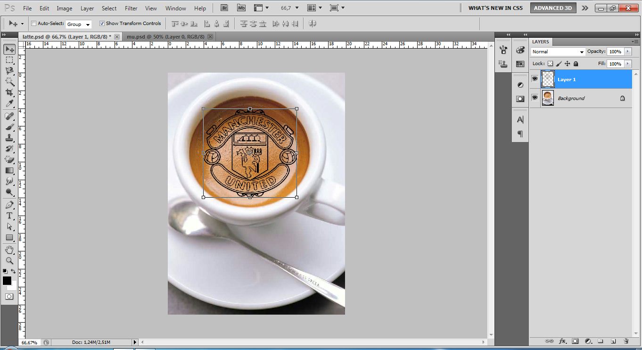Select the Hand tool
642x350 pixels.
click(x=9, y=250)
